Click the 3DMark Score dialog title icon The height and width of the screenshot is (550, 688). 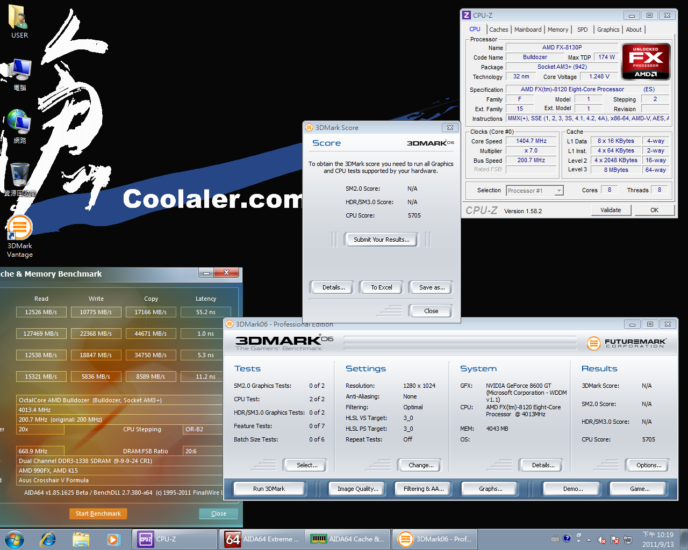[x=309, y=127]
